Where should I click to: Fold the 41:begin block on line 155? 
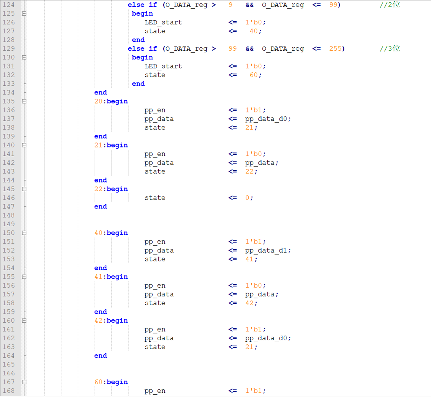click(x=24, y=277)
